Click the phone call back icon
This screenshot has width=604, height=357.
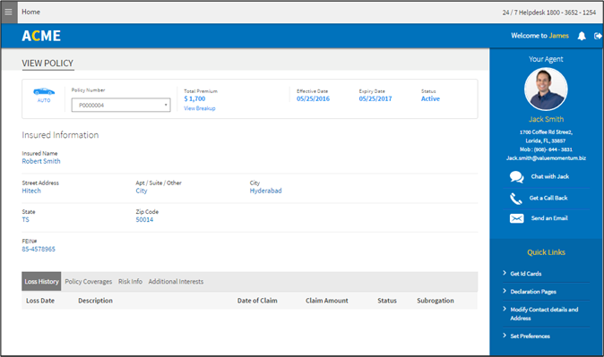coord(516,198)
